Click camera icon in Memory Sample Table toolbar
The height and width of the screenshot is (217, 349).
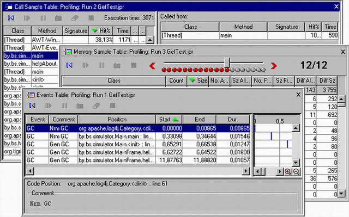point(117,65)
